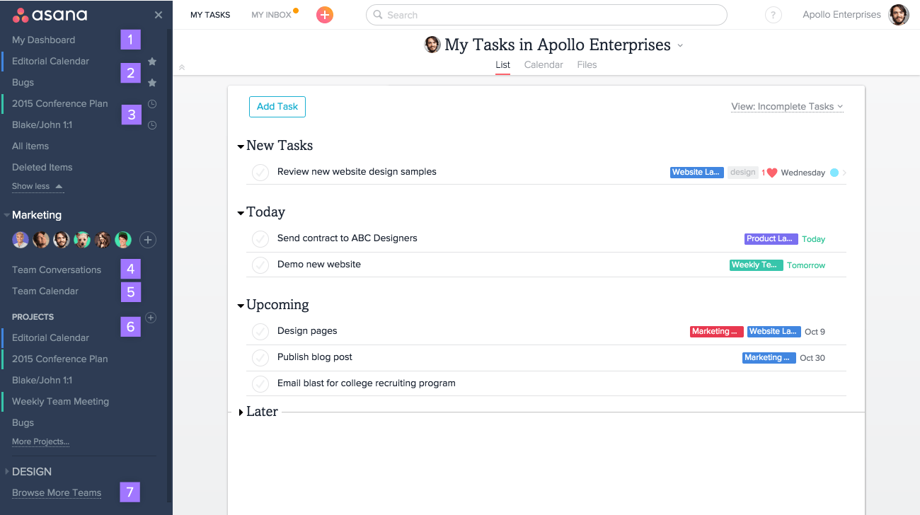The width and height of the screenshot is (920, 515).
Task: Click the orange plus quick-add button
Action: 325,15
